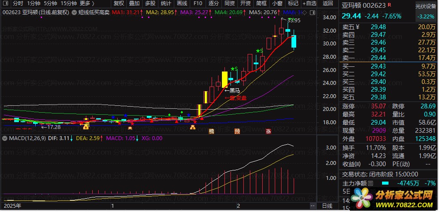
Task: Click the 返回 back button
Action: pyautogui.click(x=328, y=3)
